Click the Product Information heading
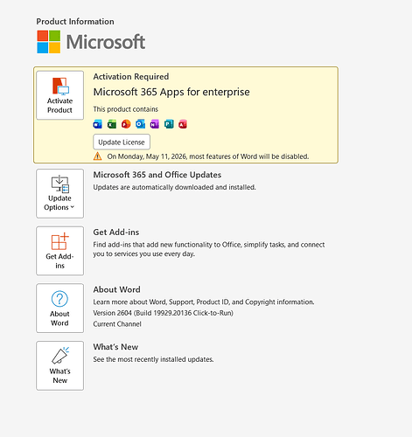412x437 pixels. [75, 22]
